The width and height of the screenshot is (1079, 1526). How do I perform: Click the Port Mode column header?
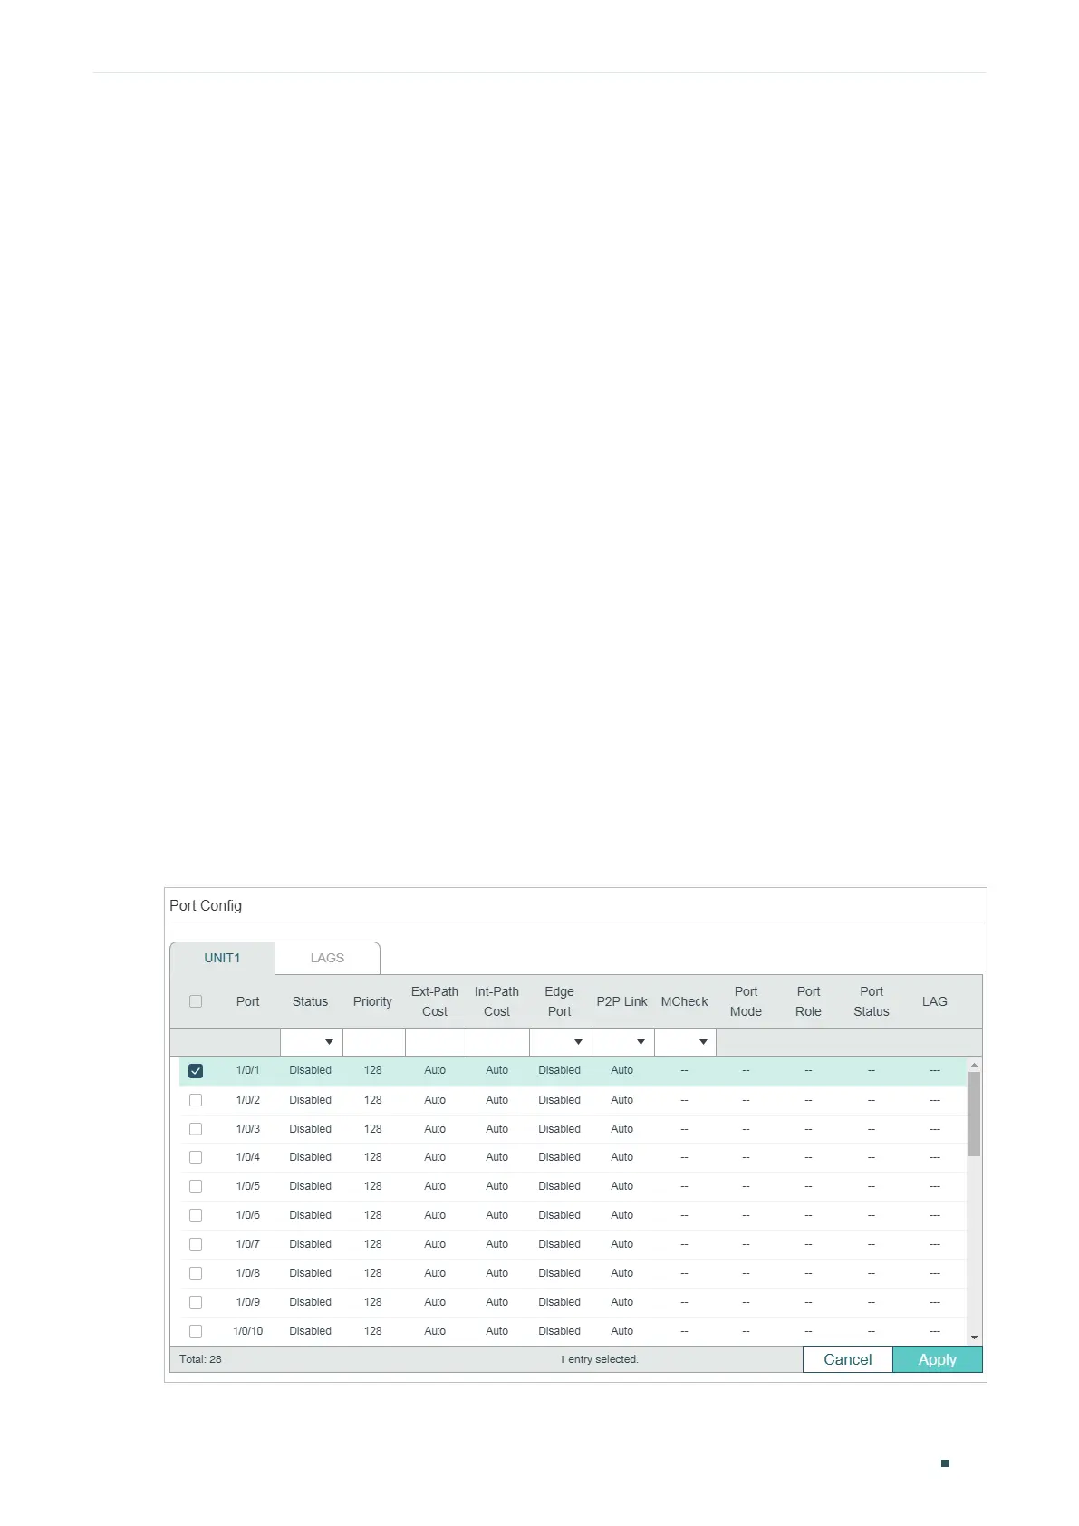[746, 1001]
